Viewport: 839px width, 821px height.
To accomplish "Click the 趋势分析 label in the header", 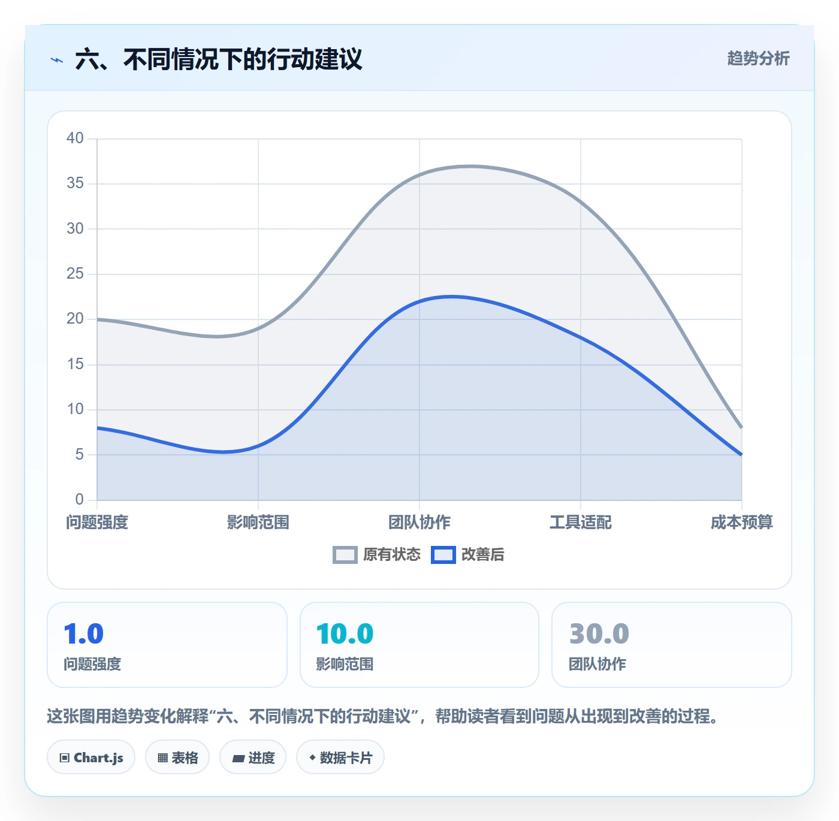I will point(758,58).
